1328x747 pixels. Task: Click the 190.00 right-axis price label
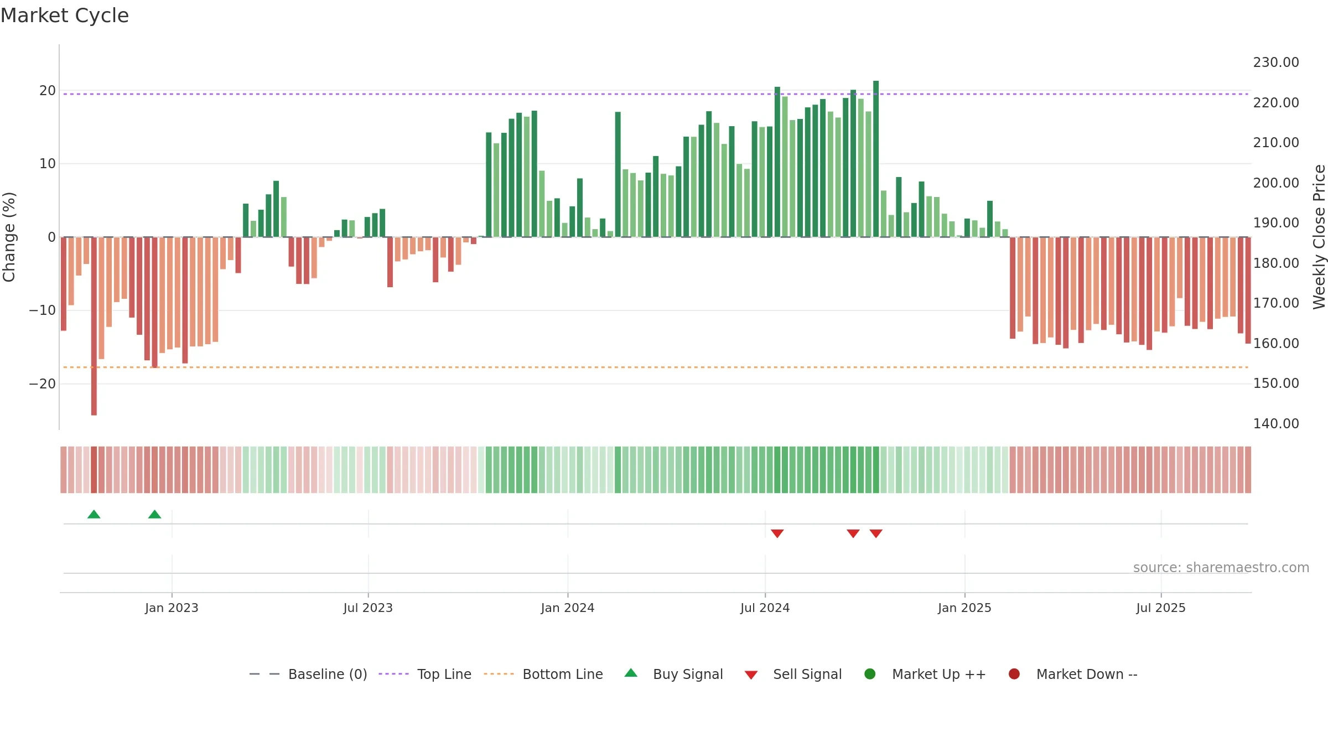pyautogui.click(x=1276, y=223)
